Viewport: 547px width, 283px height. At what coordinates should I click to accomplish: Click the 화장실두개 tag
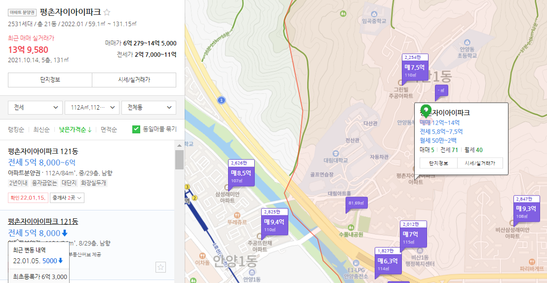click(94, 182)
